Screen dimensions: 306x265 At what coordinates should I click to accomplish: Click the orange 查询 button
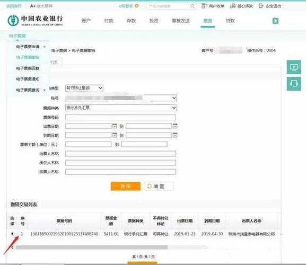tap(126, 186)
